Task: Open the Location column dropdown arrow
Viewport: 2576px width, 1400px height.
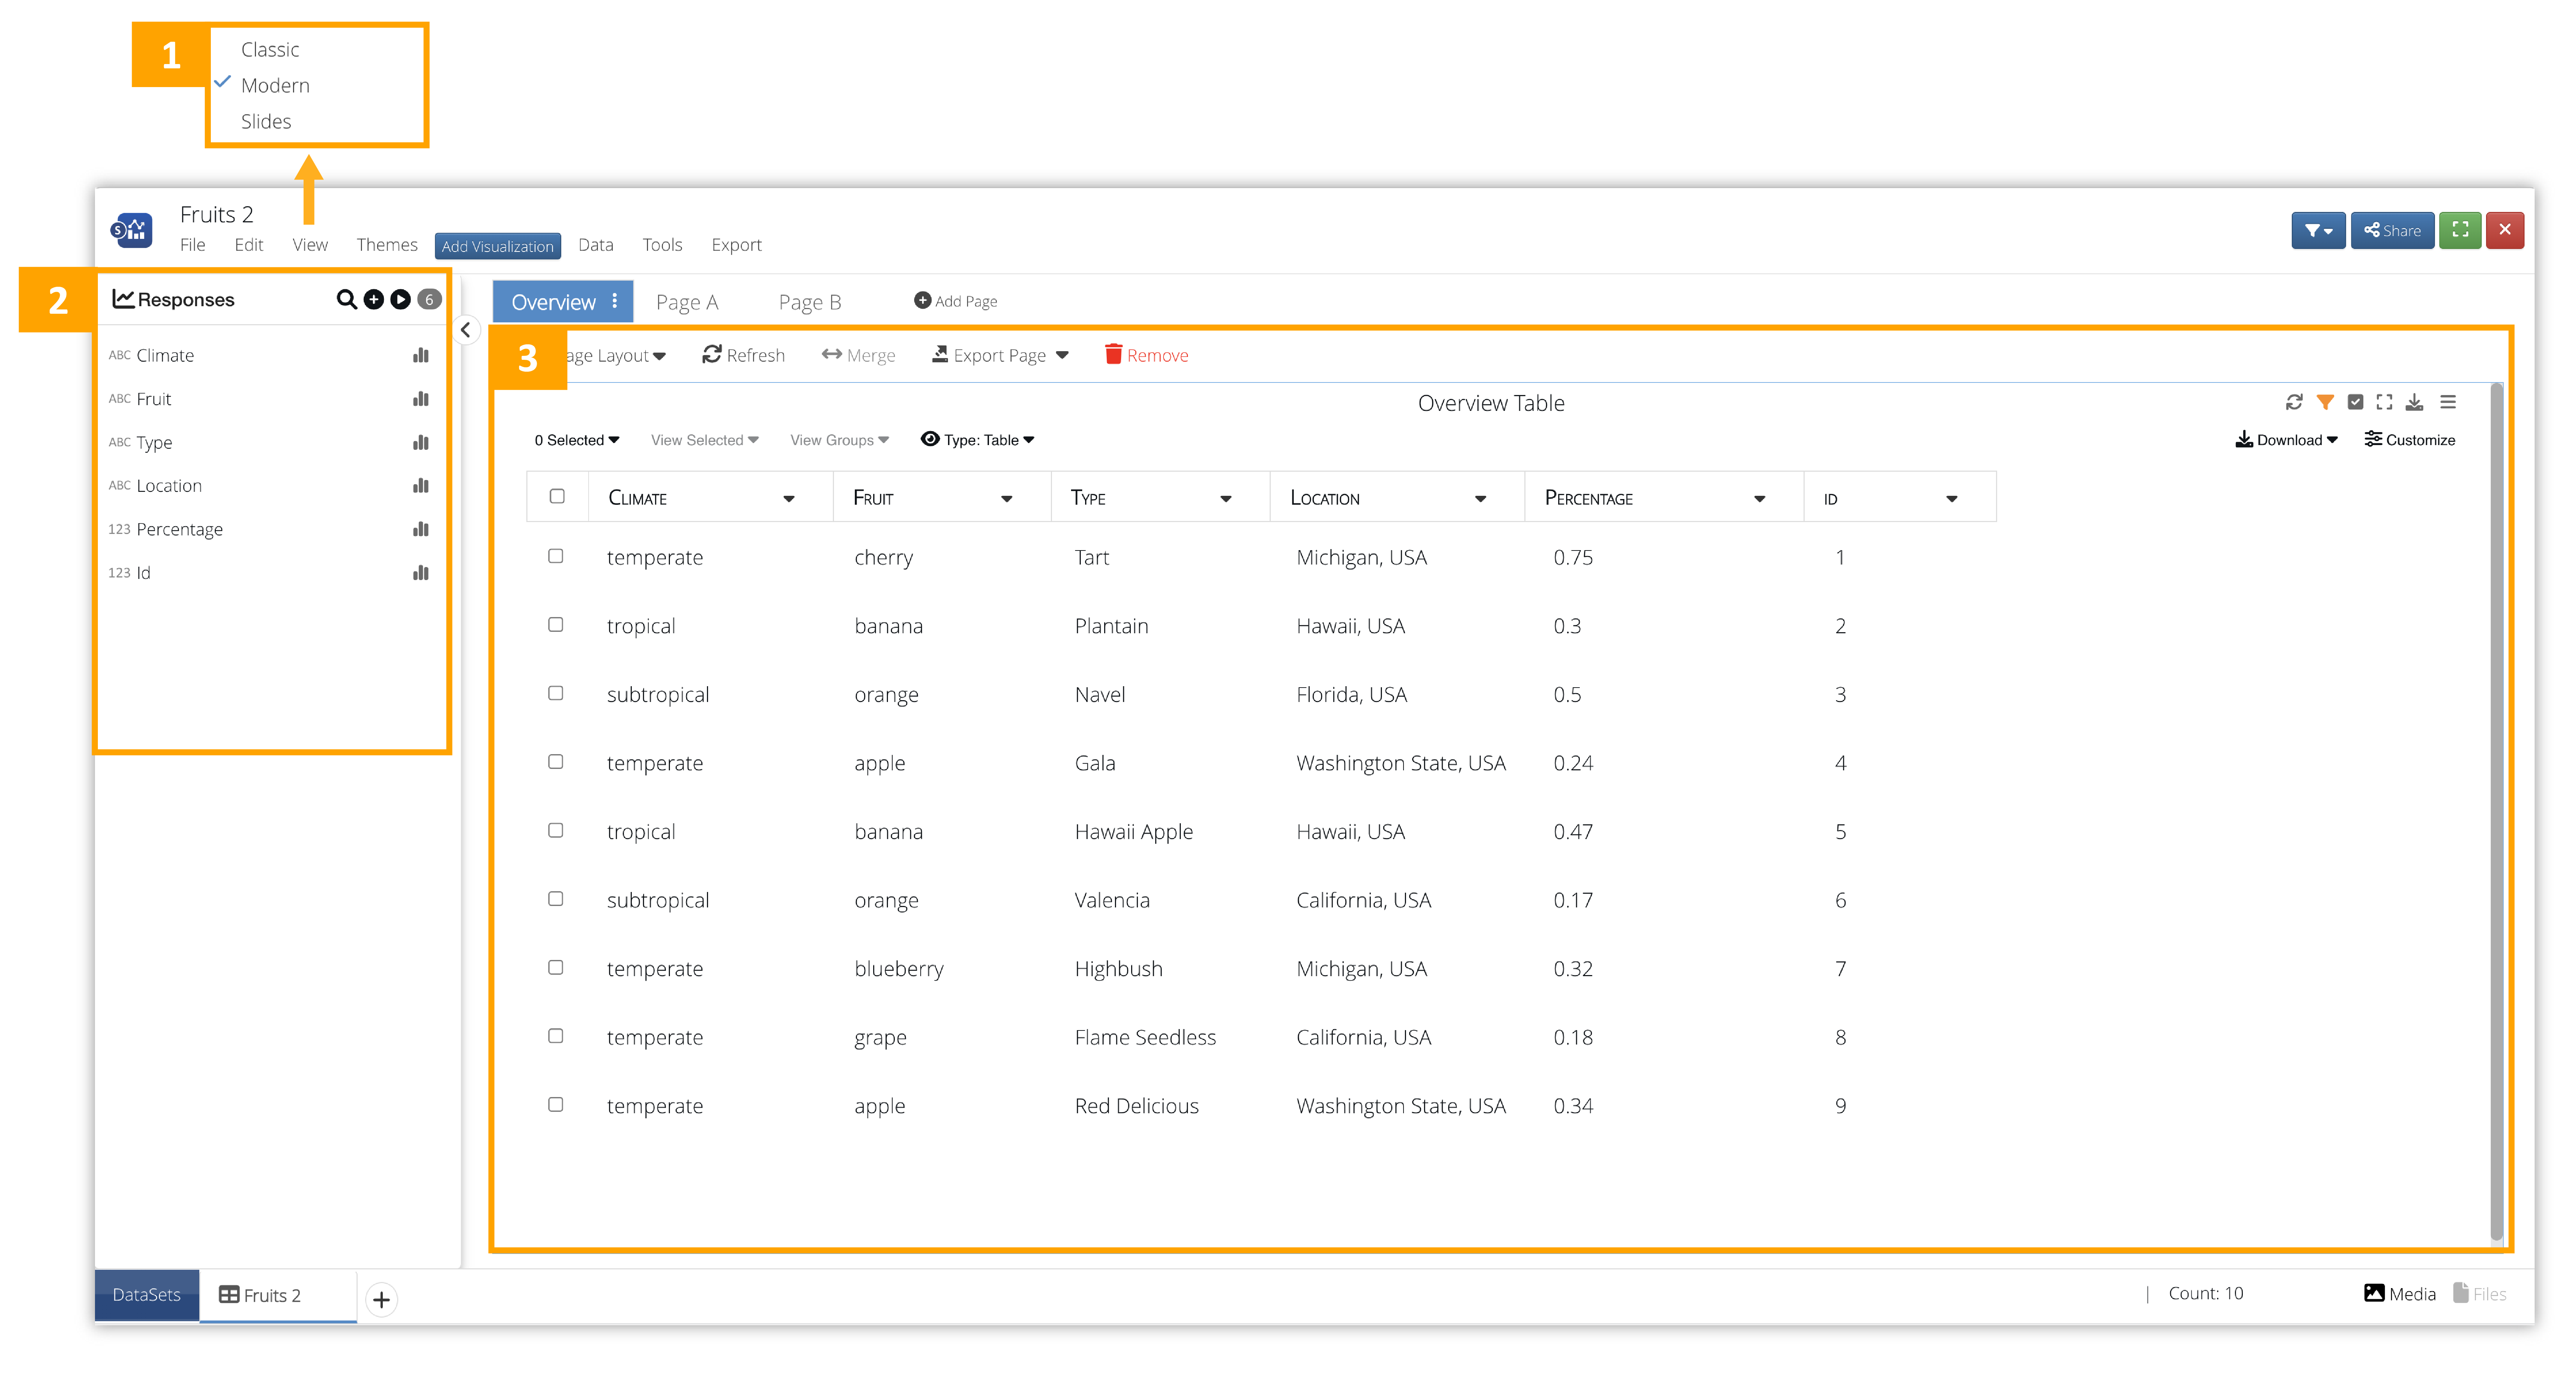Action: click(1481, 499)
